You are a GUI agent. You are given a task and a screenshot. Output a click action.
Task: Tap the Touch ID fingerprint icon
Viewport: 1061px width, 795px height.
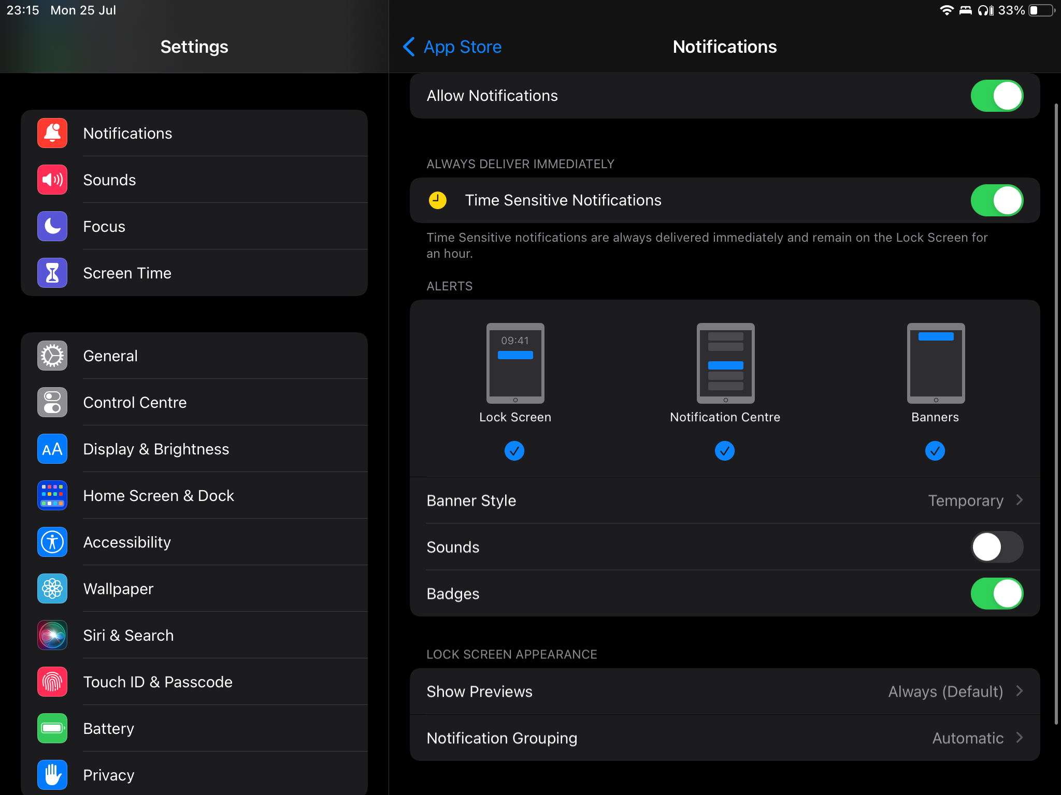click(x=52, y=682)
